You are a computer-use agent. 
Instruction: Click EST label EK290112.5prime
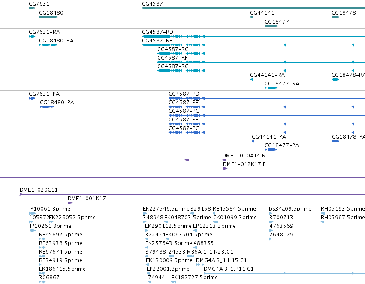click(168, 226)
